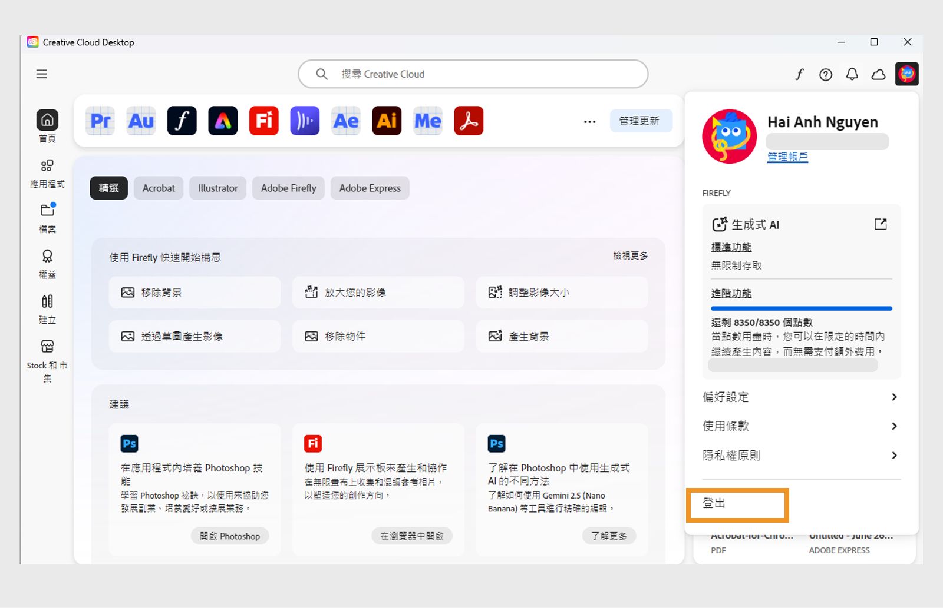Open the red Adobe Firefly app icon
This screenshot has height=608, width=943.
[264, 121]
